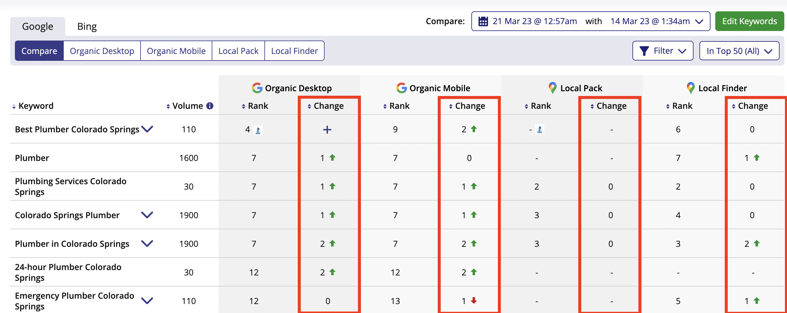Image resolution: width=787 pixels, height=313 pixels.
Task: Select the Compare view tab
Action: tap(39, 51)
